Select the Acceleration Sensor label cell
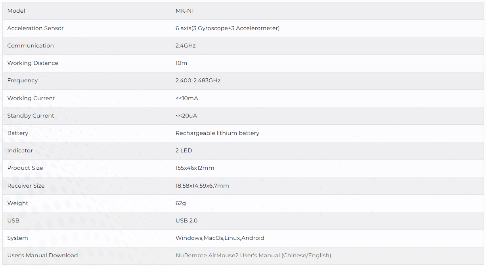Image resolution: width=486 pixels, height=266 pixels. click(35, 28)
